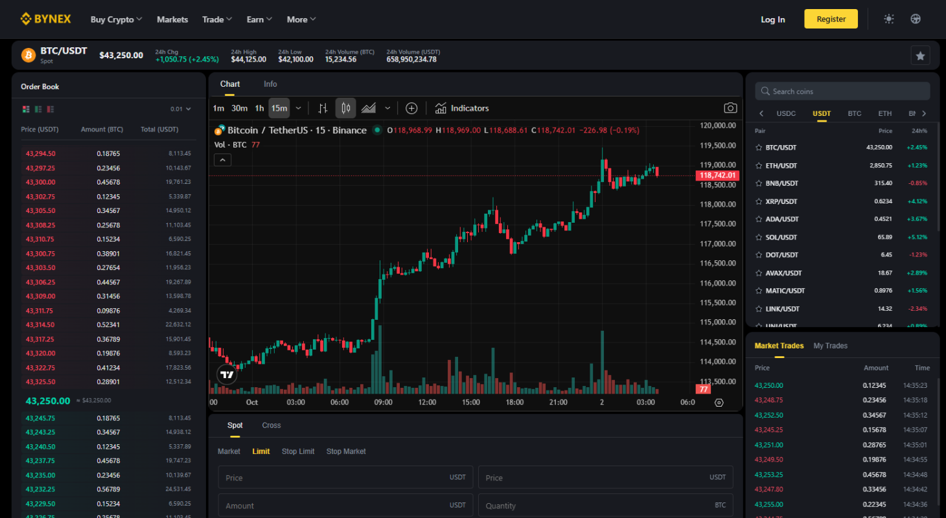Viewport: 946px width, 518px height.
Task: Click the Search coins input field
Action: point(842,91)
